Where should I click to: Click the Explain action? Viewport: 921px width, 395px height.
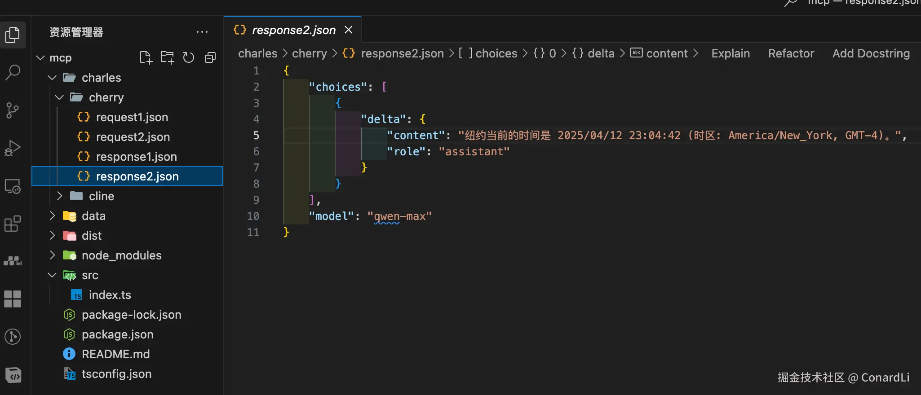click(x=731, y=53)
